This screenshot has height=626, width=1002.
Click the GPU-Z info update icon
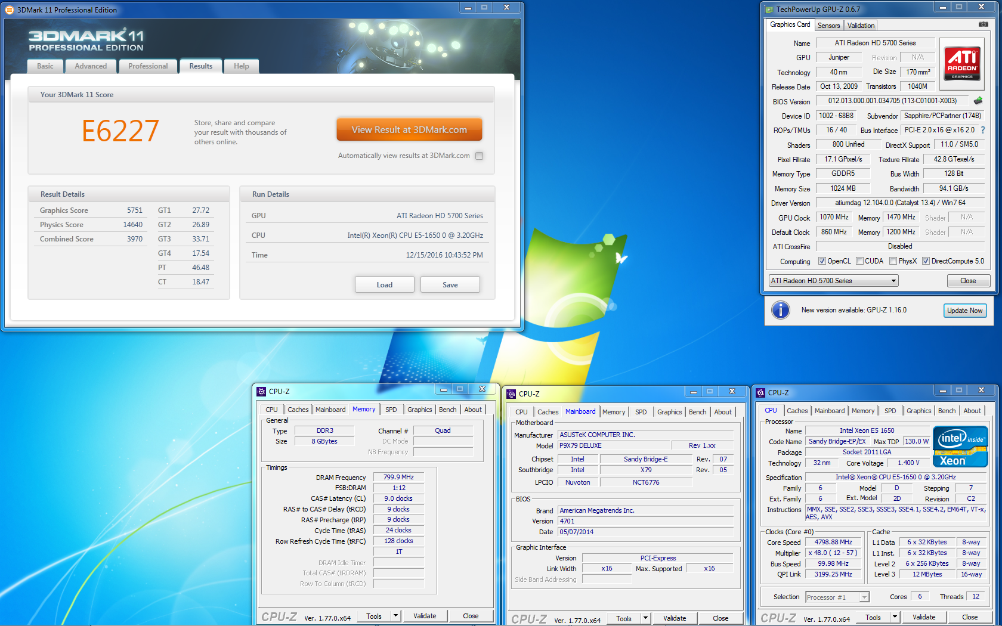click(x=780, y=310)
